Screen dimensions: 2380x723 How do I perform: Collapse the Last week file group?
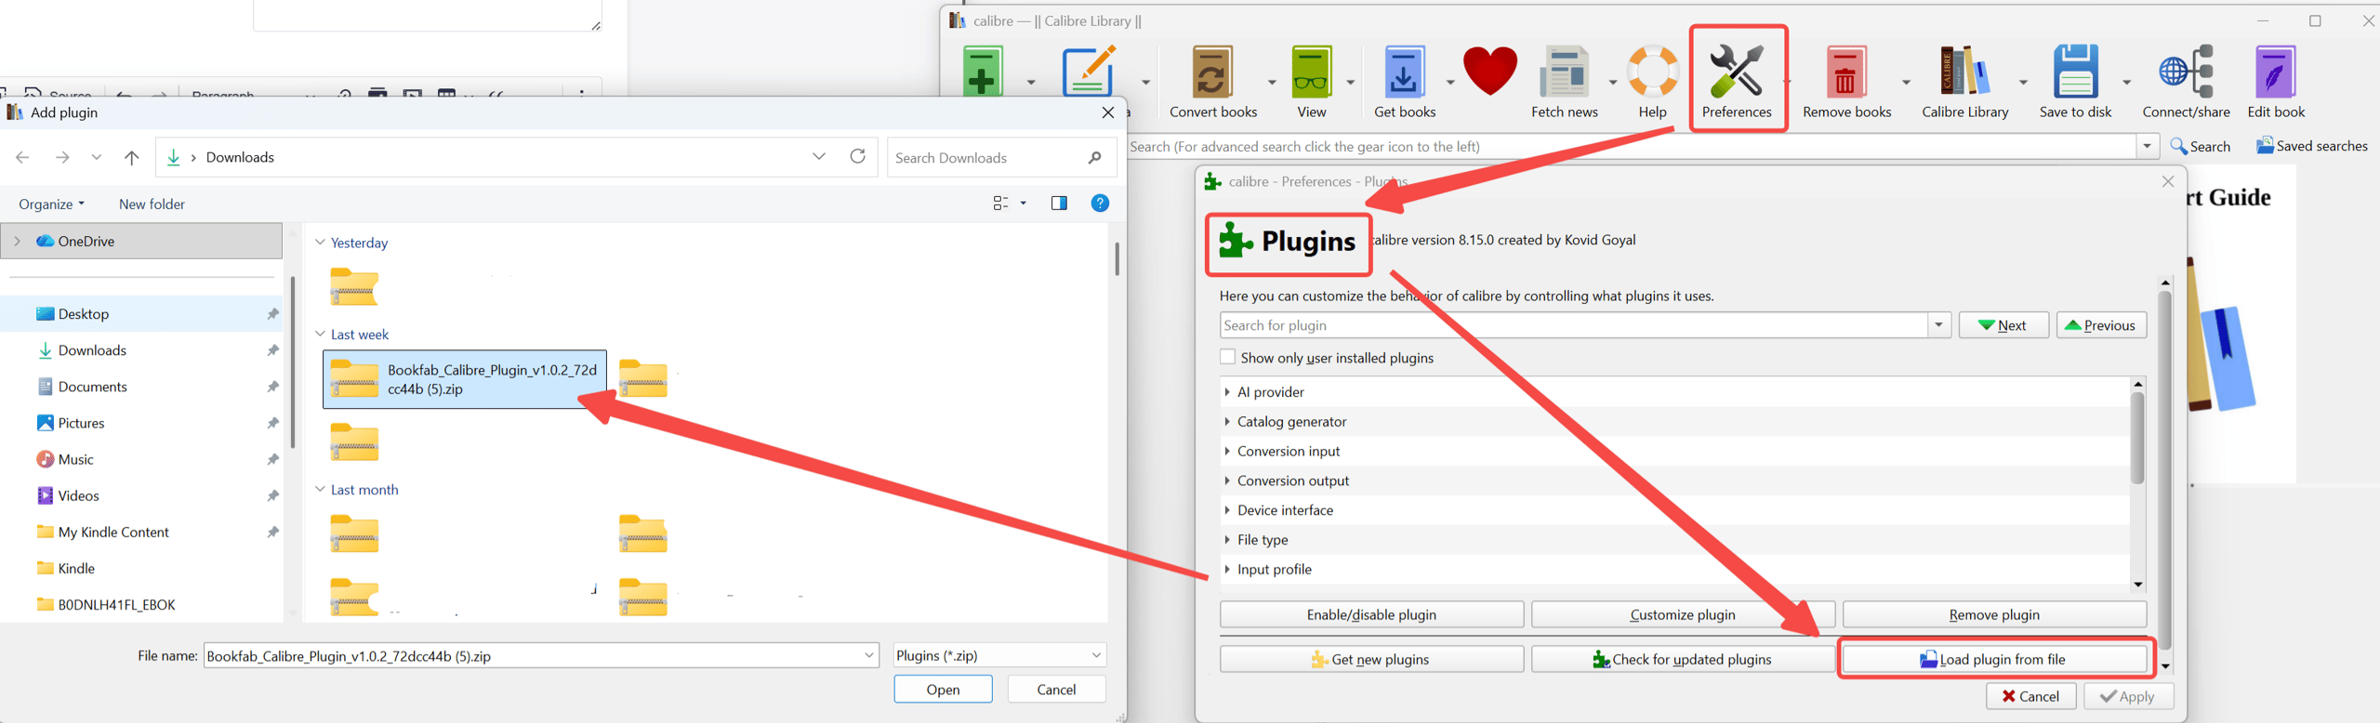(320, 334)
